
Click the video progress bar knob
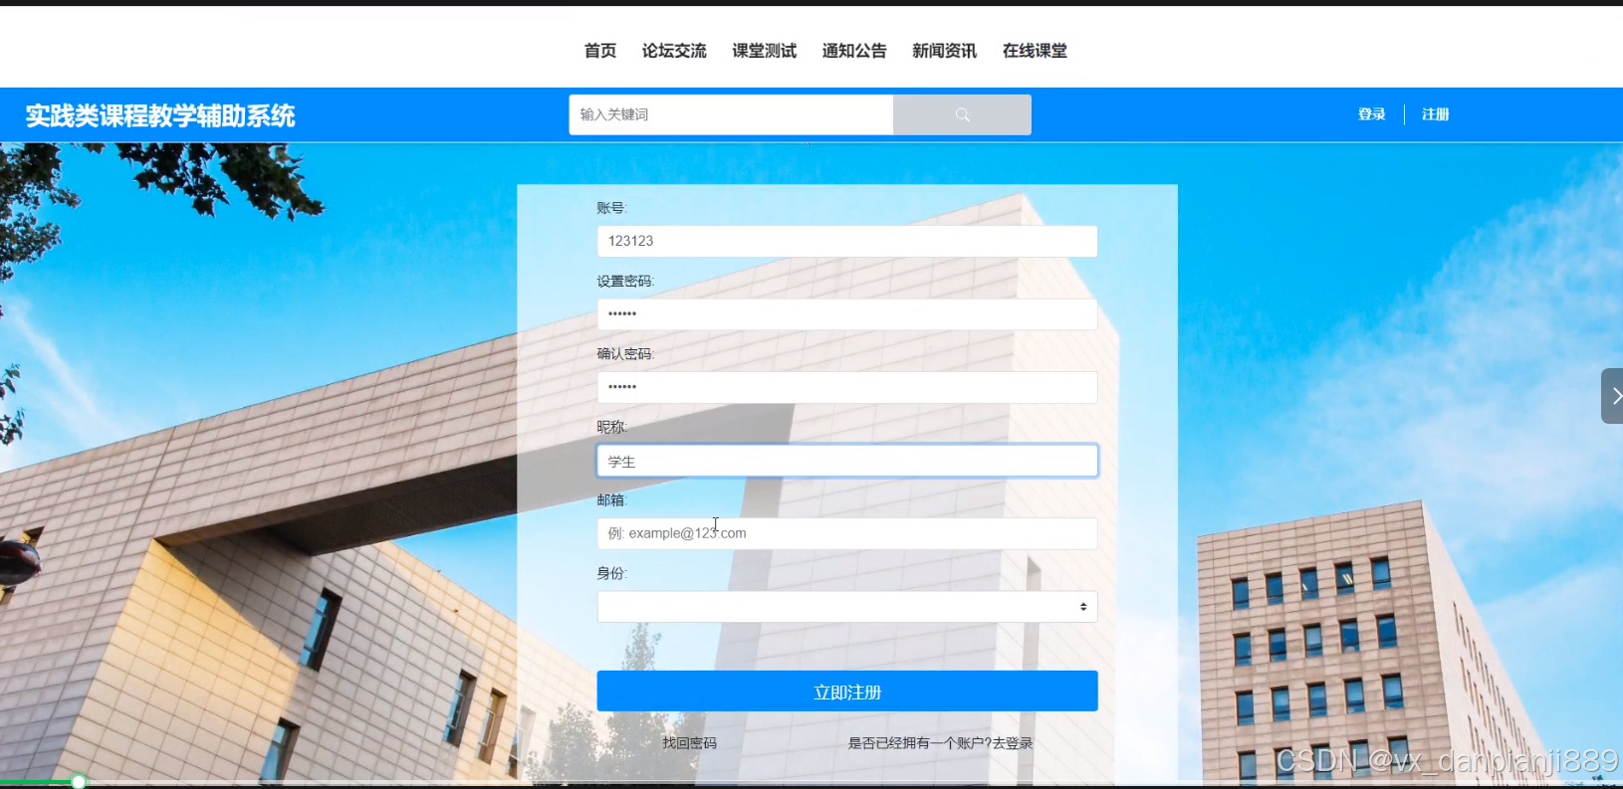[79, 782]
